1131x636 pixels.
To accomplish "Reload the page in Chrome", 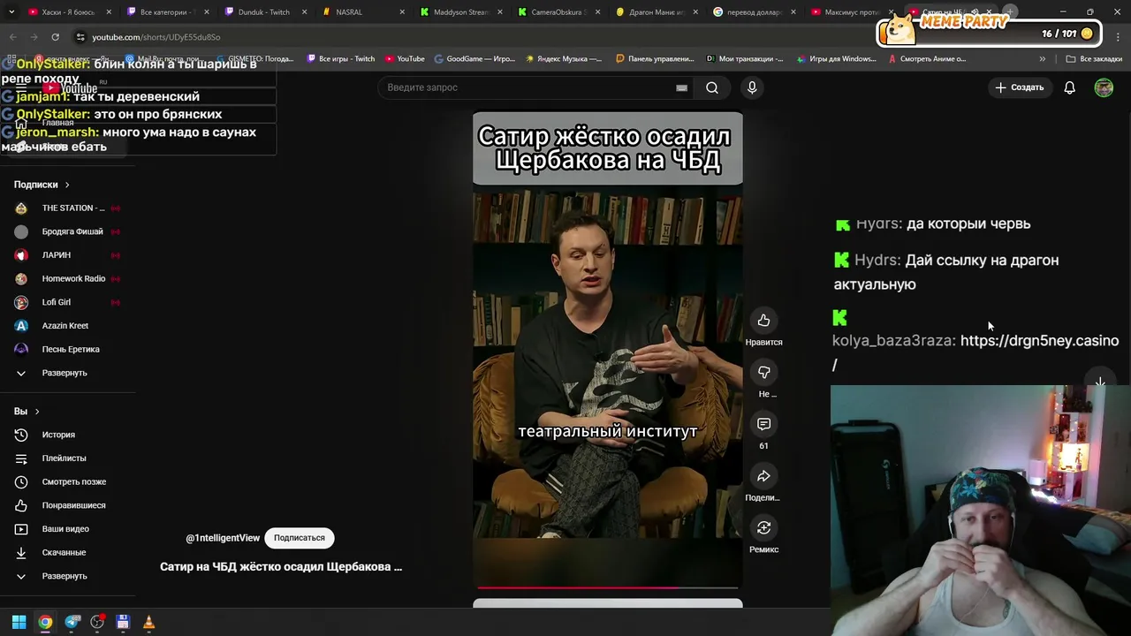I will [x=55, y=37].
